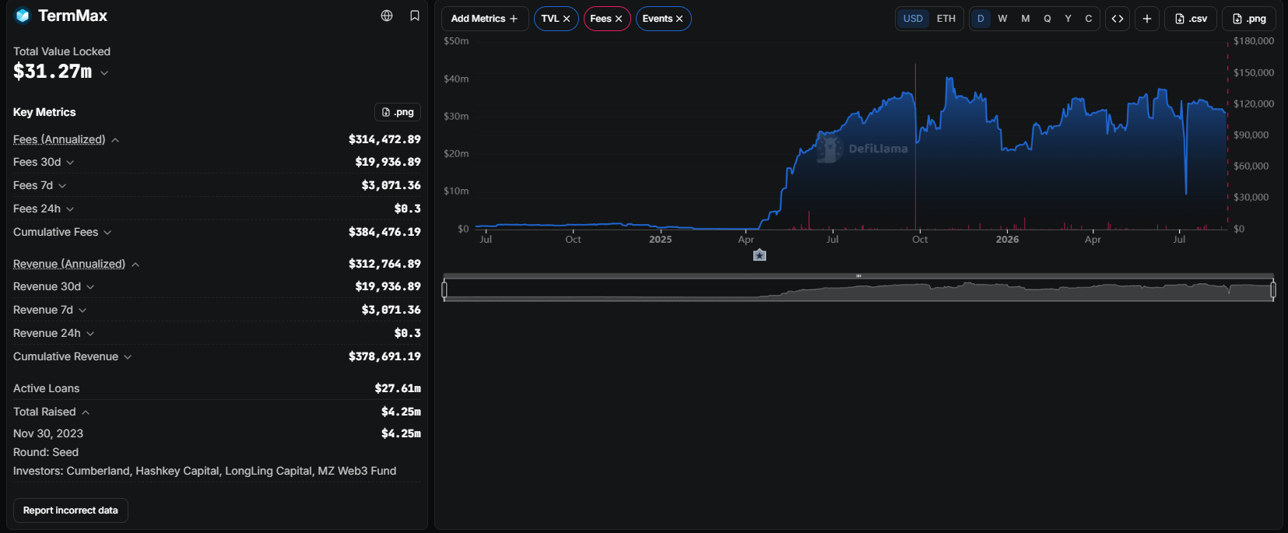Image resolution: width=1288 pixels, height=533 pixels.
Task: Click Report incorrect data
Action: tap(71, 510)
